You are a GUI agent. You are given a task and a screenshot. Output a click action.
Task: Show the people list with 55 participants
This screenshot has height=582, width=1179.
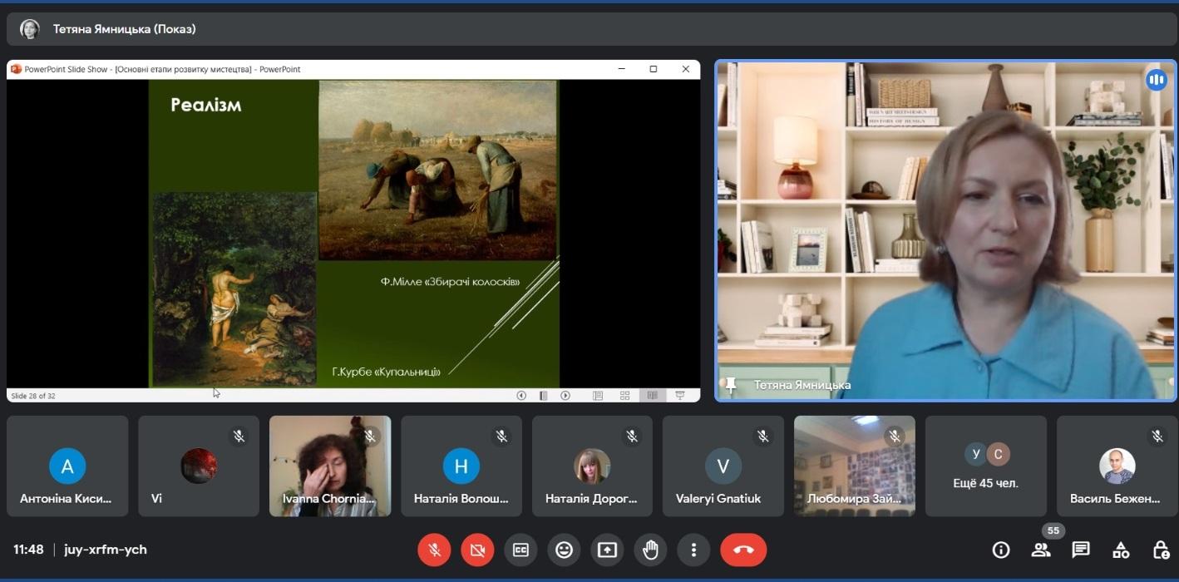(x=1041, y=550)
